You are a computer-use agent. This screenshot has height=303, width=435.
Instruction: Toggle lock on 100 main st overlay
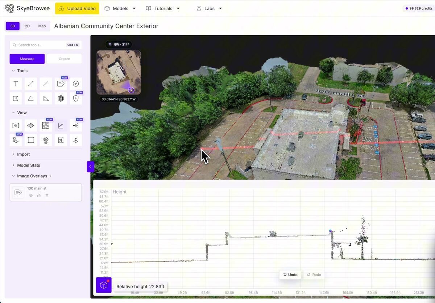point(39,195)
